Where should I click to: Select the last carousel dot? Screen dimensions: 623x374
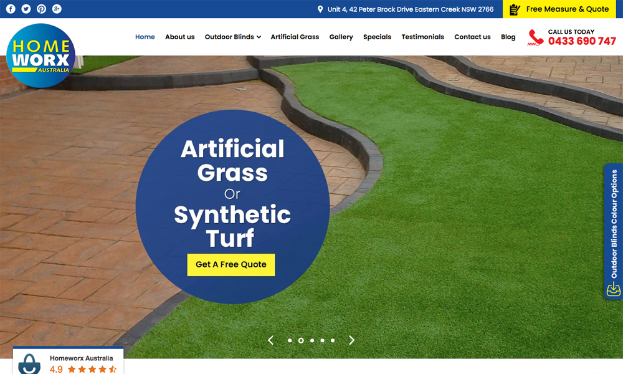(333, 340)
